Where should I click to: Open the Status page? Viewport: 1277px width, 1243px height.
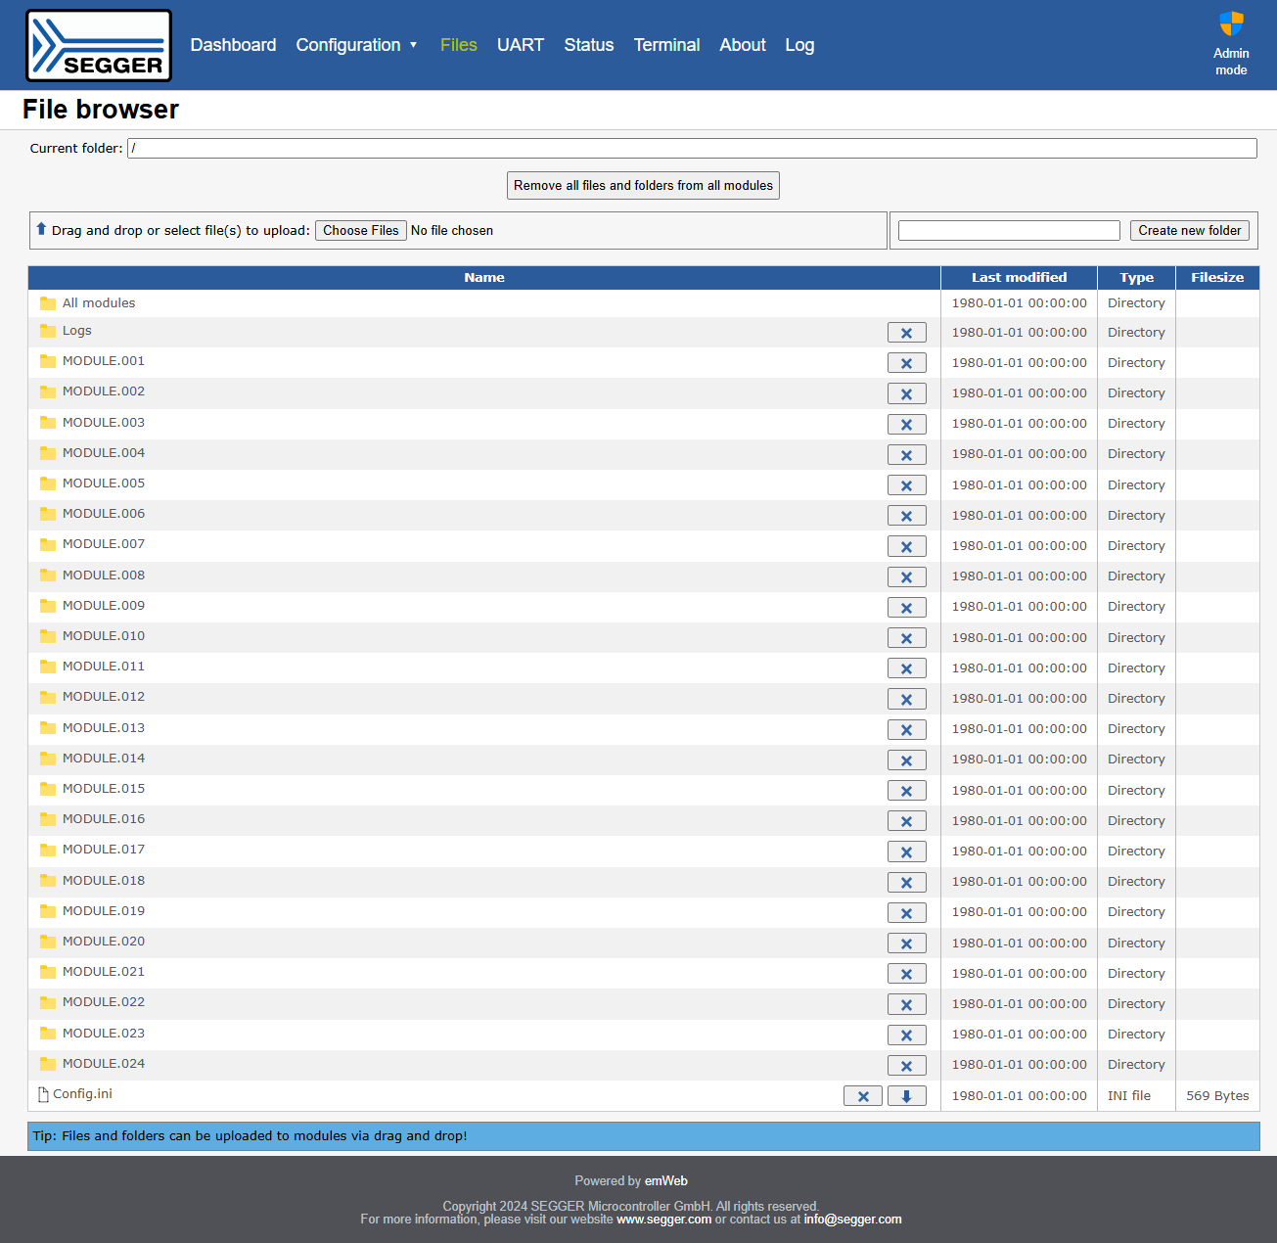pyautogui.click(x=588, y=45)
